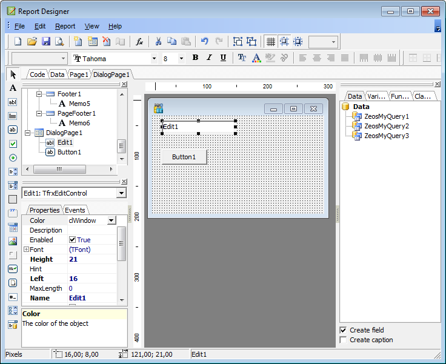Image resolution: width=446 pixels, height=364 pixels.
Task: Apply Bold text formatting
Action: pos(195,58)
